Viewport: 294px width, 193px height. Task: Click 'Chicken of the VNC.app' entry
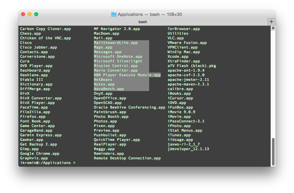45,38
